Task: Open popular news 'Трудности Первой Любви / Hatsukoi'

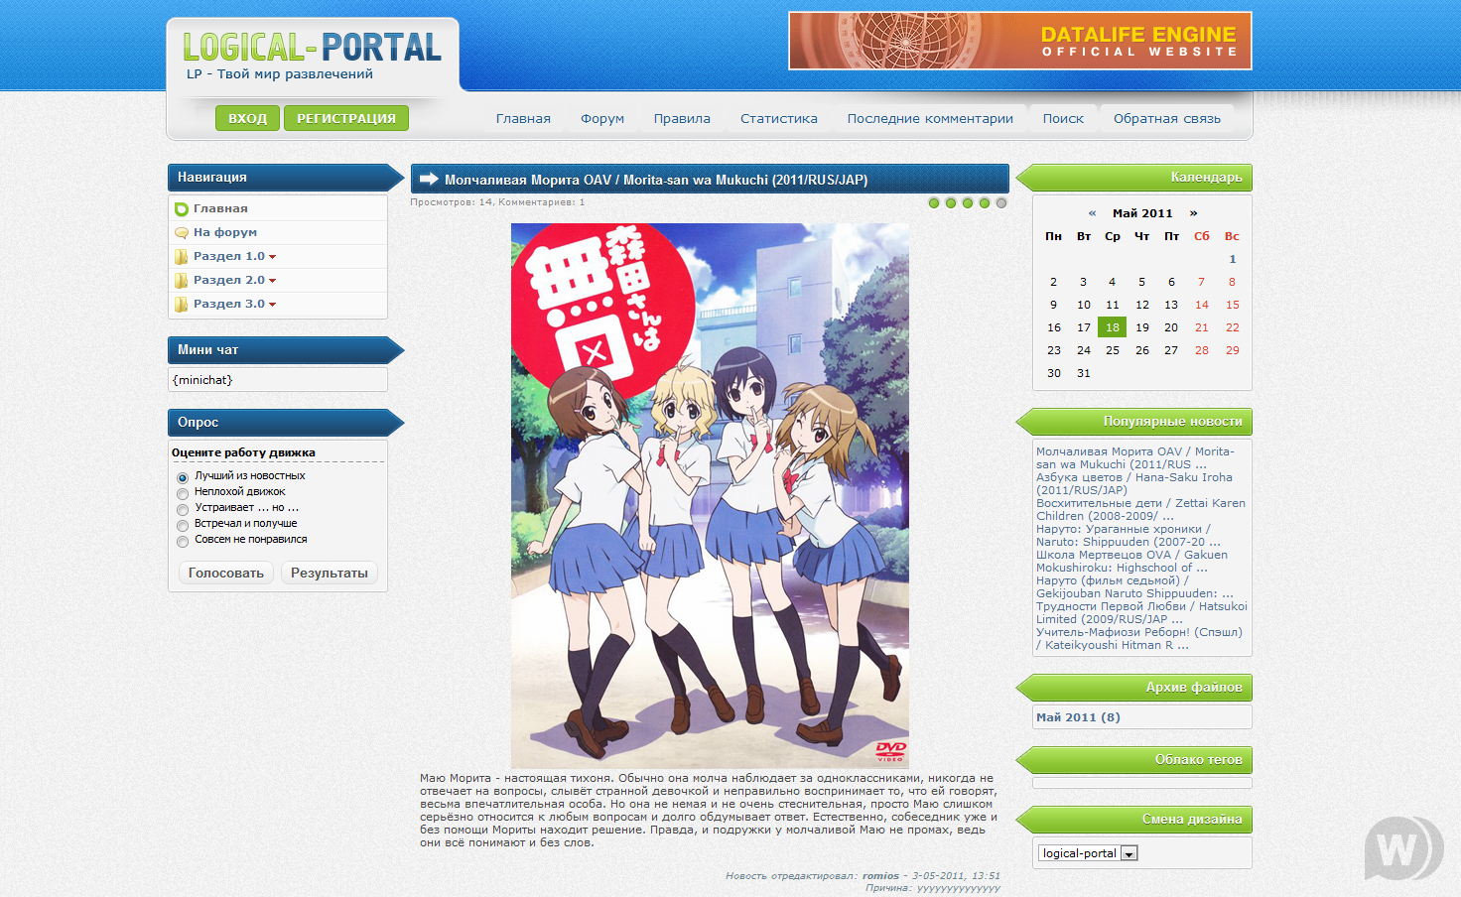Action: click(x=1141, y=612)
